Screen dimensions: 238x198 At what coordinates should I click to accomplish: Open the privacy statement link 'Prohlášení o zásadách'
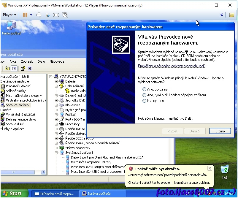[172, 66]
